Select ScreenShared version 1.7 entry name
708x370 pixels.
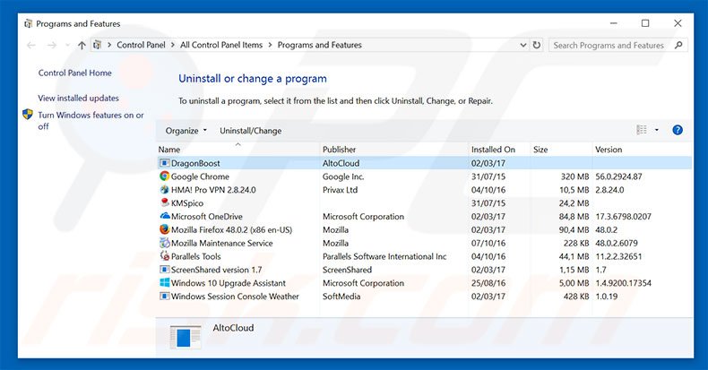(216, 270)
